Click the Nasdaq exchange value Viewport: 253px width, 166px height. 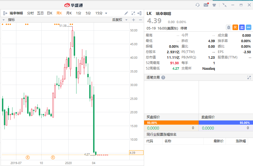click(209, 69)
